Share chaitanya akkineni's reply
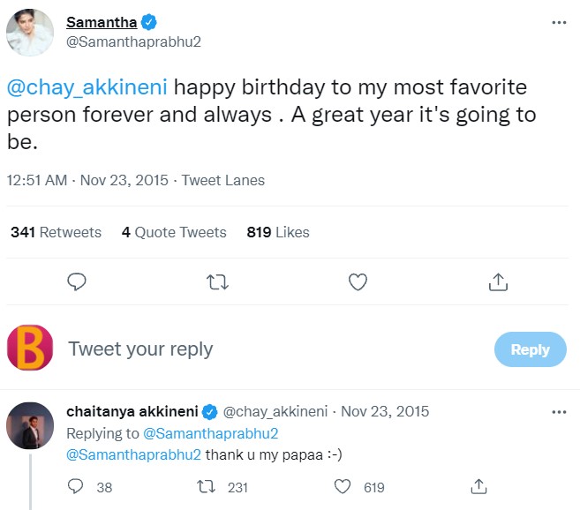The image size is (580, 510). (479, 487)
